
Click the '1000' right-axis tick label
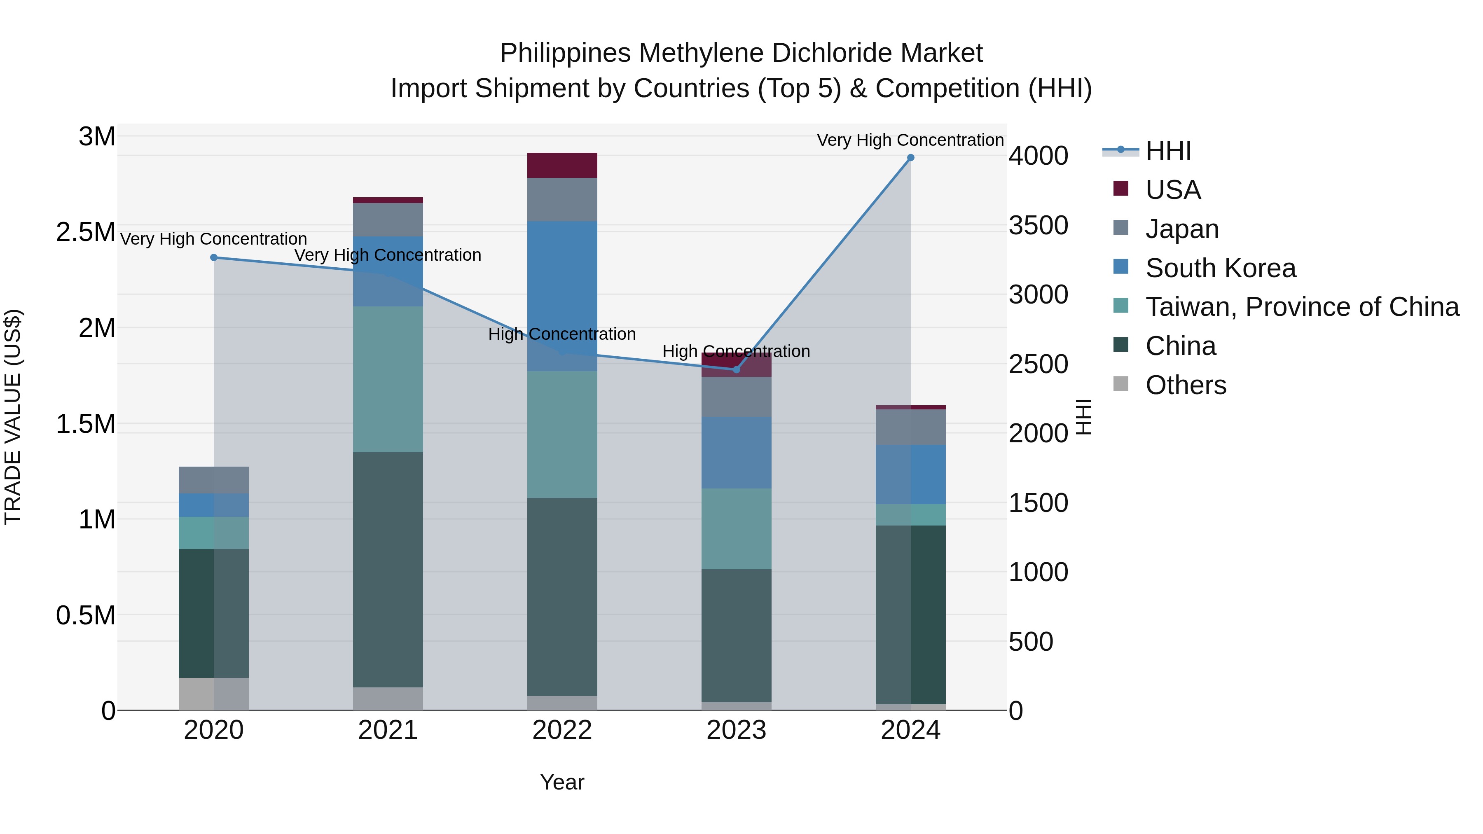click(1039, 572)
